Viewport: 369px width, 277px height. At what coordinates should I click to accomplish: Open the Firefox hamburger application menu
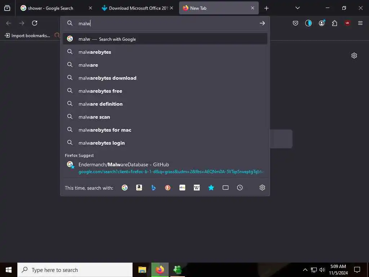360,23
